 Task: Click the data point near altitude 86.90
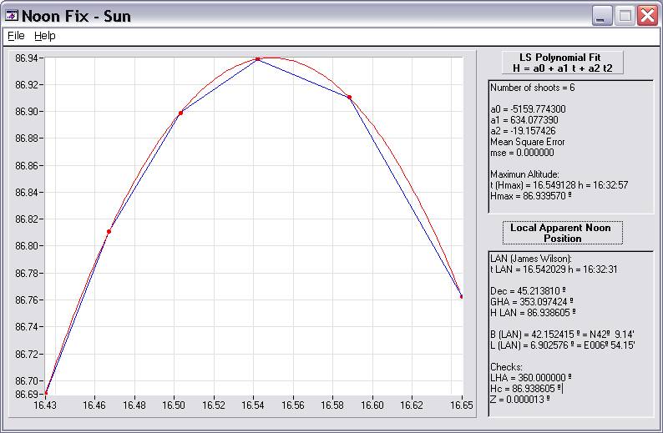click(180, 113)
